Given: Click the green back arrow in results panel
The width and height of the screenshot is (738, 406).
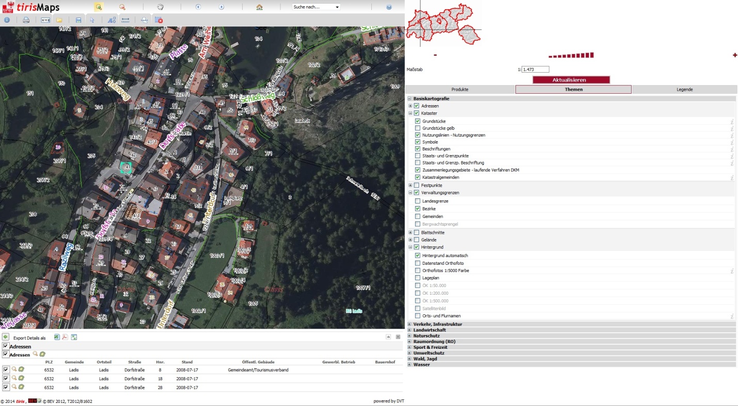Looking at the screenshot, I should click(x=6, y=337).
